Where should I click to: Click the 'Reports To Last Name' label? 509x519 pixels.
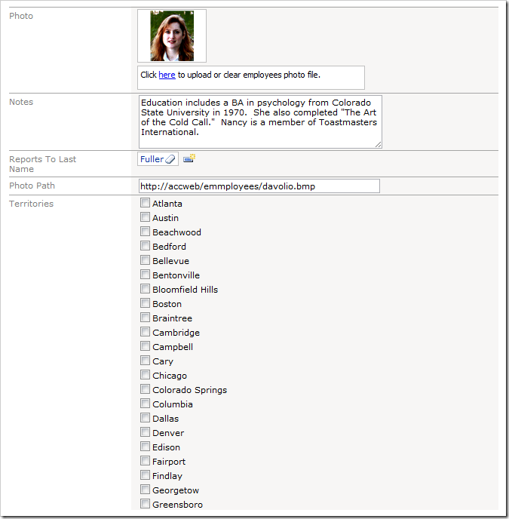43,164
